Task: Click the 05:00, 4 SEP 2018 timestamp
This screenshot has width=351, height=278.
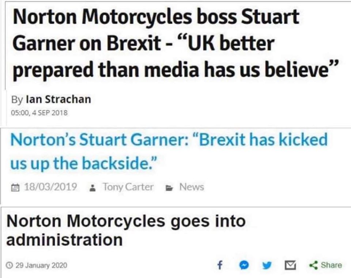Action: coord(39,113)
